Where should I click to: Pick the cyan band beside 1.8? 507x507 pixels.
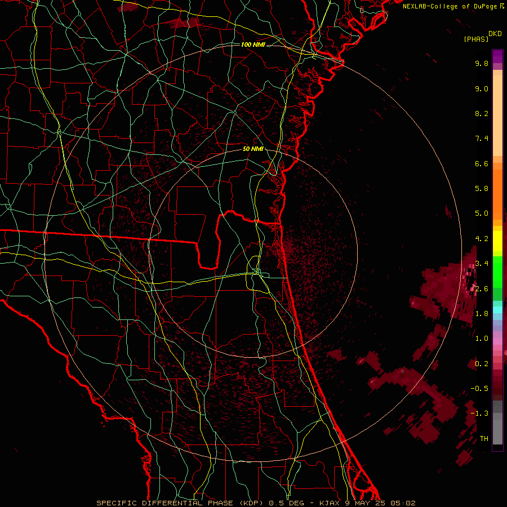tap(497, 309)
